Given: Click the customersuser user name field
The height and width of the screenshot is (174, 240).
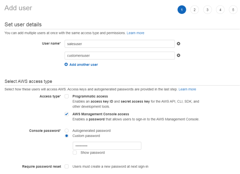Looking at the screenshot, I should click(x=119, y=55).
